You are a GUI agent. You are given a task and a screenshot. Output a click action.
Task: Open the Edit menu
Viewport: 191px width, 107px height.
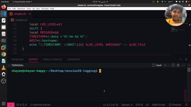[14, 9]
